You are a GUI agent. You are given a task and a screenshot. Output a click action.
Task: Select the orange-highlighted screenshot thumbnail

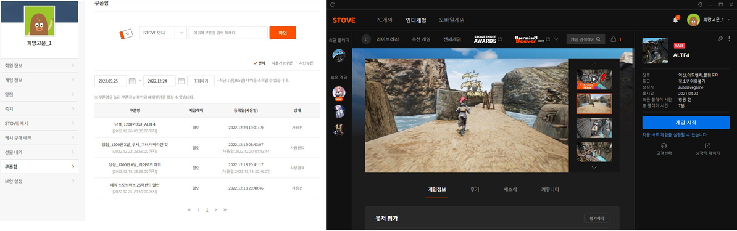coord(594,103)
